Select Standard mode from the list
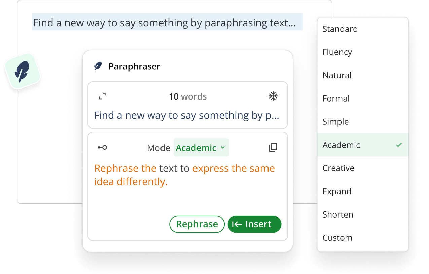 point(340,29)
